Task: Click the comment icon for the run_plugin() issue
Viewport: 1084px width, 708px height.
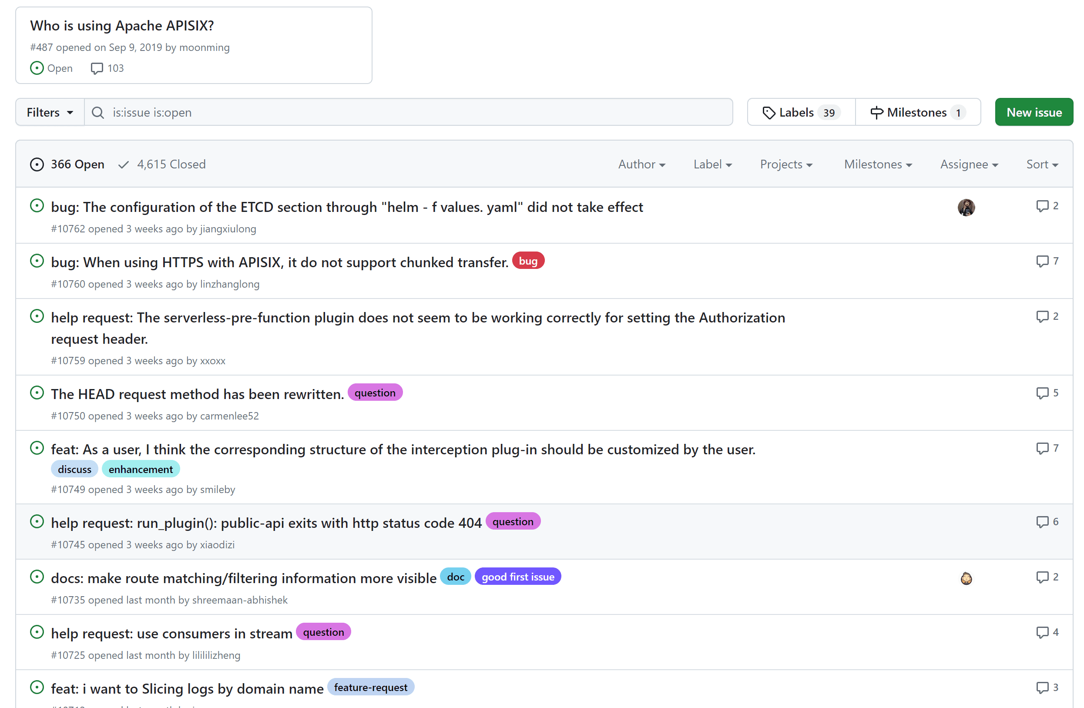Action: pyautogui.click(x=1042, y=522)
